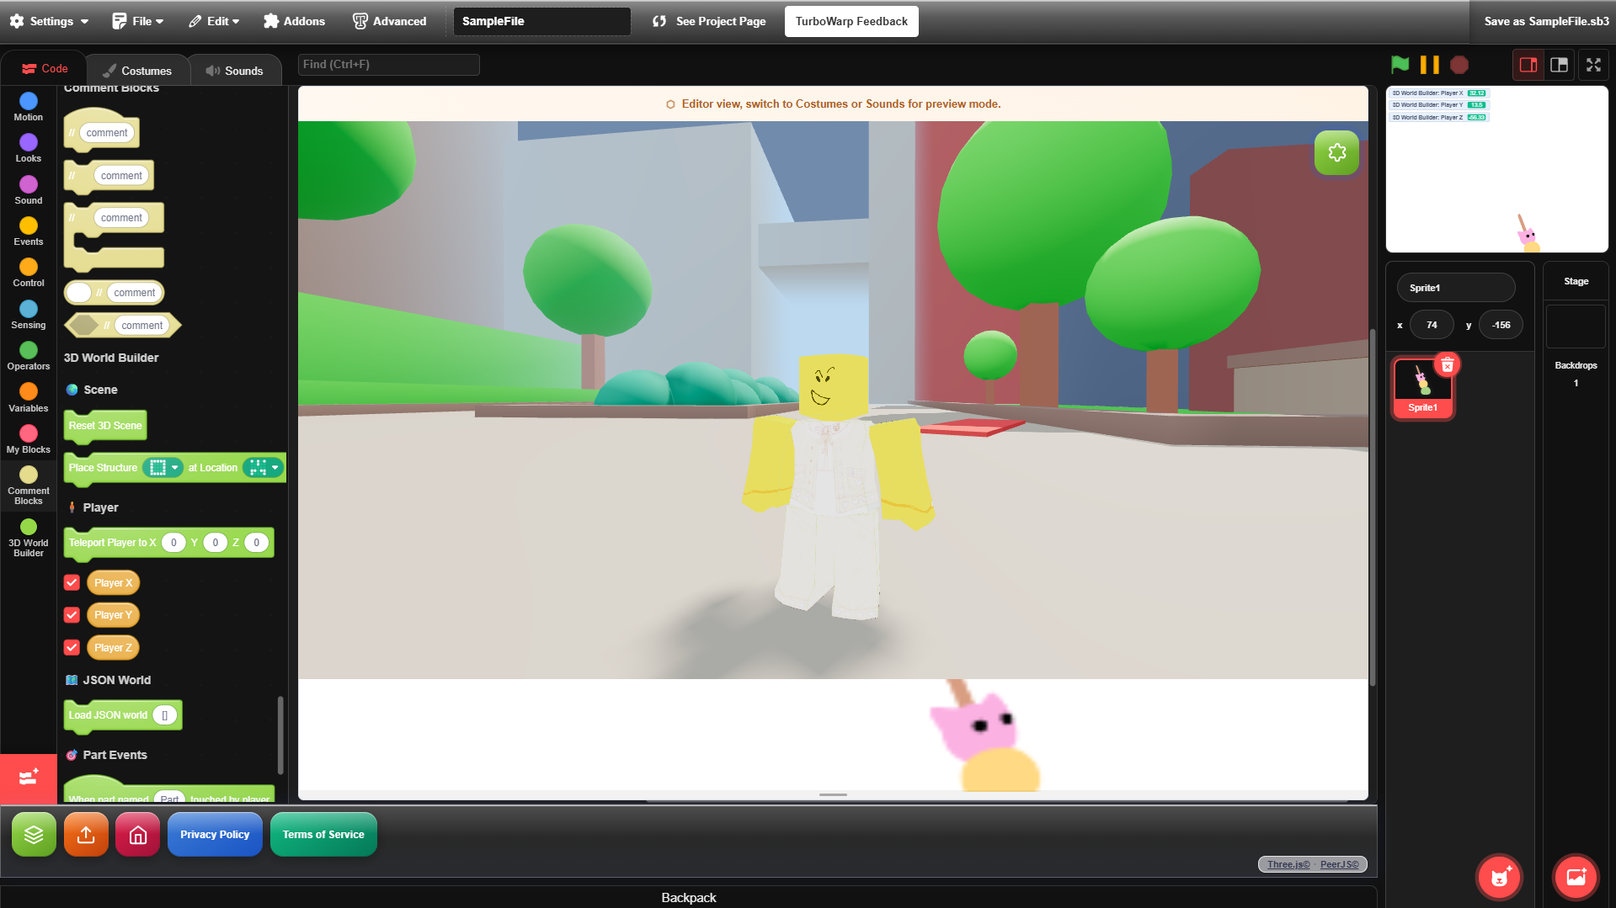Jump to Comment Blocks category
Image resolution: width=1616 pixels, height=908 pixels.
click(x=29, y=486)
